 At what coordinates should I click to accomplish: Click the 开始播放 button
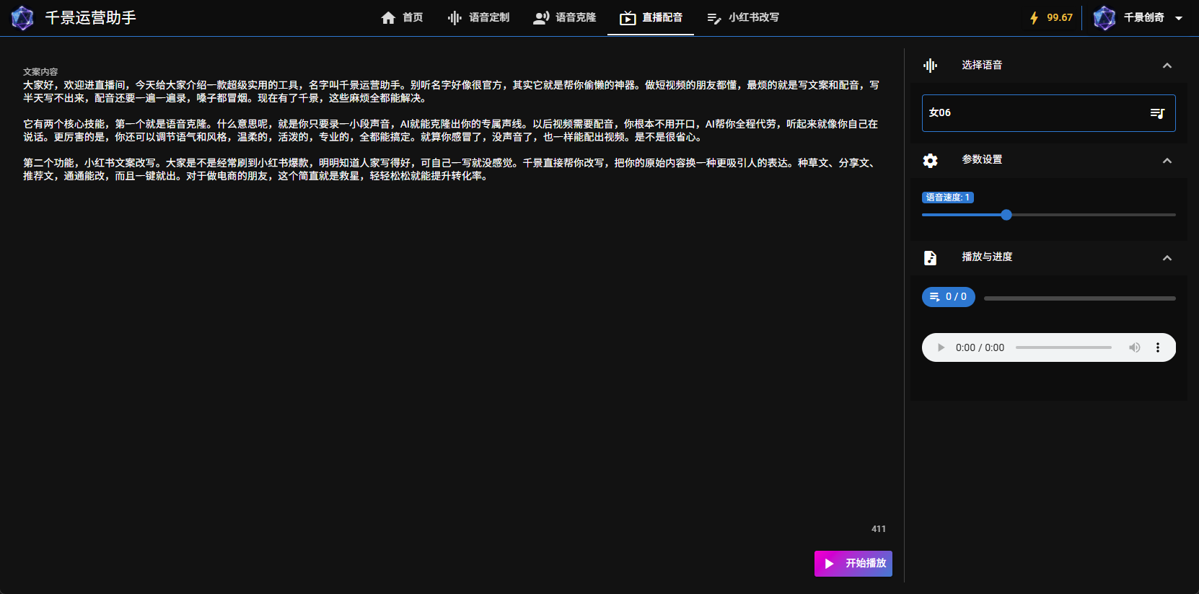tap(853, 564)
